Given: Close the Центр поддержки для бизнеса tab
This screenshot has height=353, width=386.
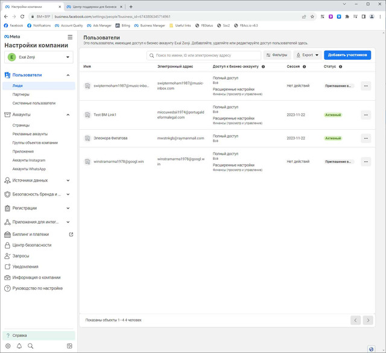Looking at the screenshot, I should click(121, 7).
